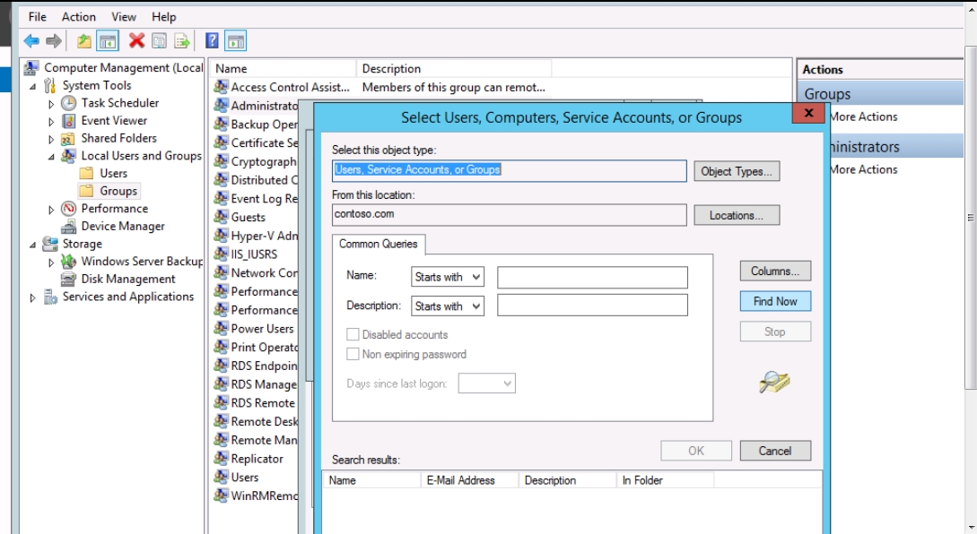Click the Services and Applications icon

click(x=50, y=297)
